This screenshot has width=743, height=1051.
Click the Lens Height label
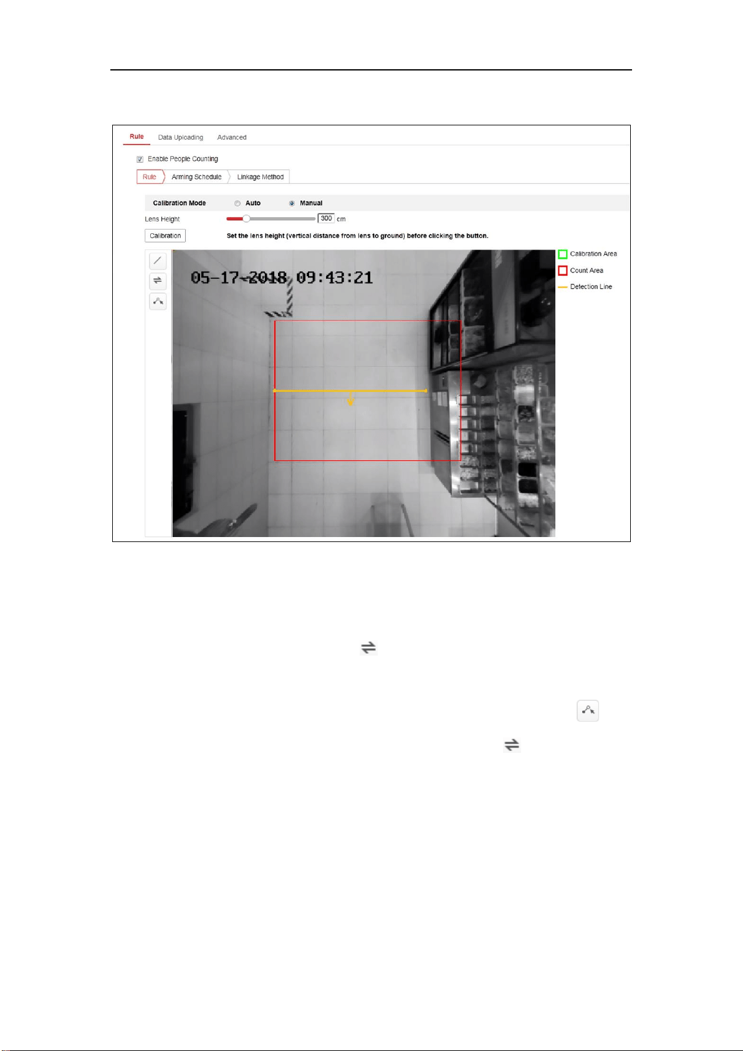tap(162, 220)
